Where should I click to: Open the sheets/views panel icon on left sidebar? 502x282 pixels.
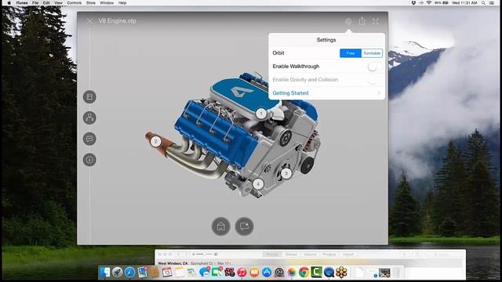[89, 97]
